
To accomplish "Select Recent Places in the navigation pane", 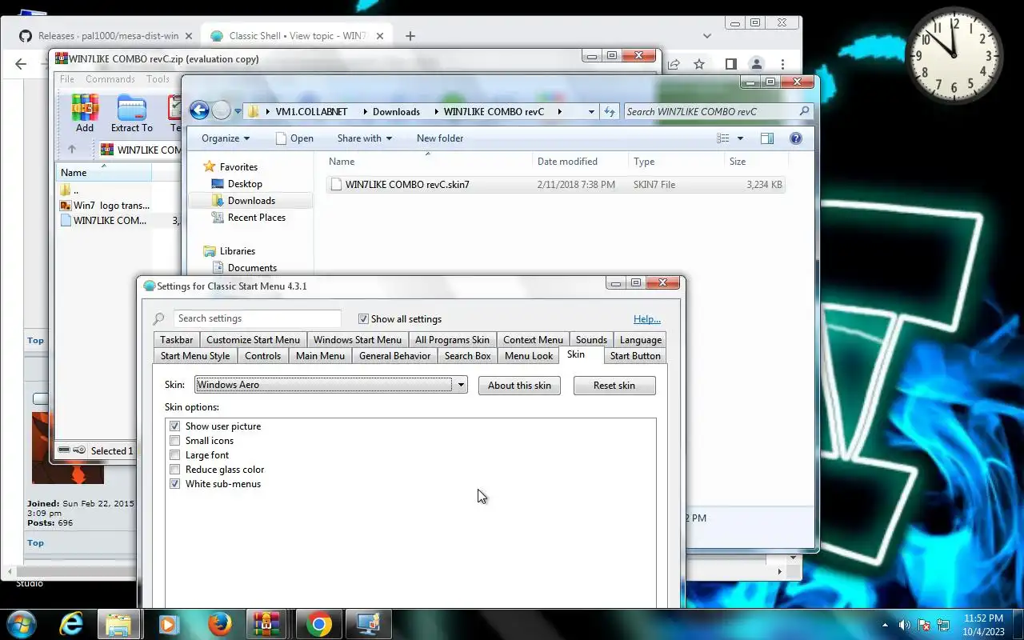I will coord(256,218).
